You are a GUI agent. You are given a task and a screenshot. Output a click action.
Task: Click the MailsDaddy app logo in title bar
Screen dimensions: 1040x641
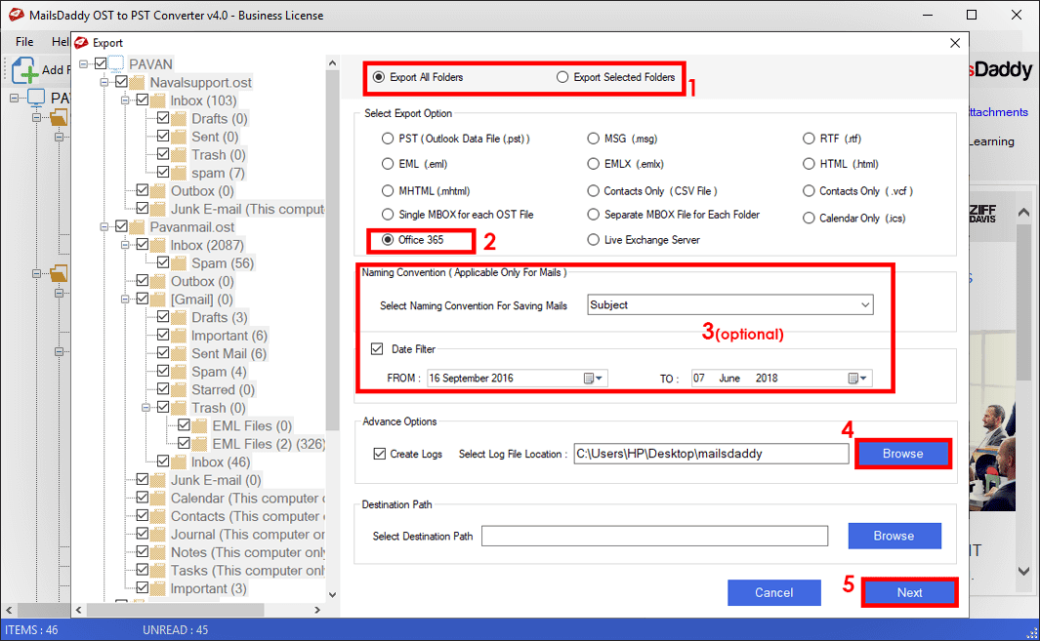pos(16,15)
